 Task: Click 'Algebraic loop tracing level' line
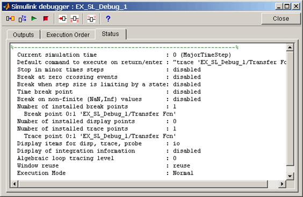pos(97,158)
